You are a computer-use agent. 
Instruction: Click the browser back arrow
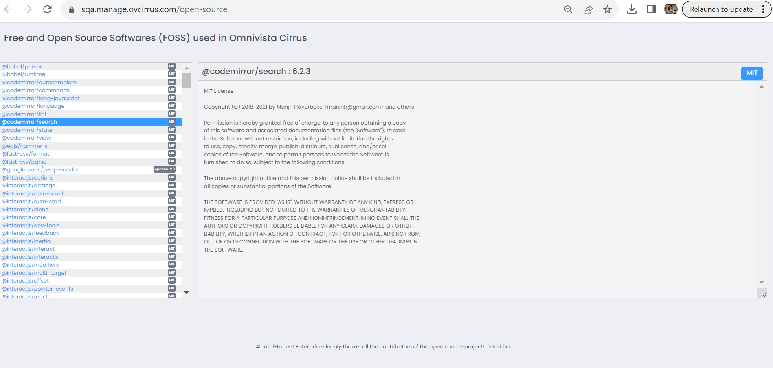click(x=8, y=9)
